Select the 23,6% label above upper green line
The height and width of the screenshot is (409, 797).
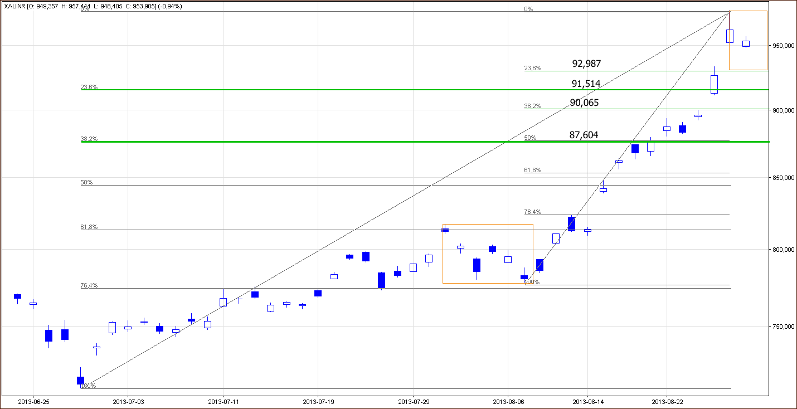click(x=89, y=87)
